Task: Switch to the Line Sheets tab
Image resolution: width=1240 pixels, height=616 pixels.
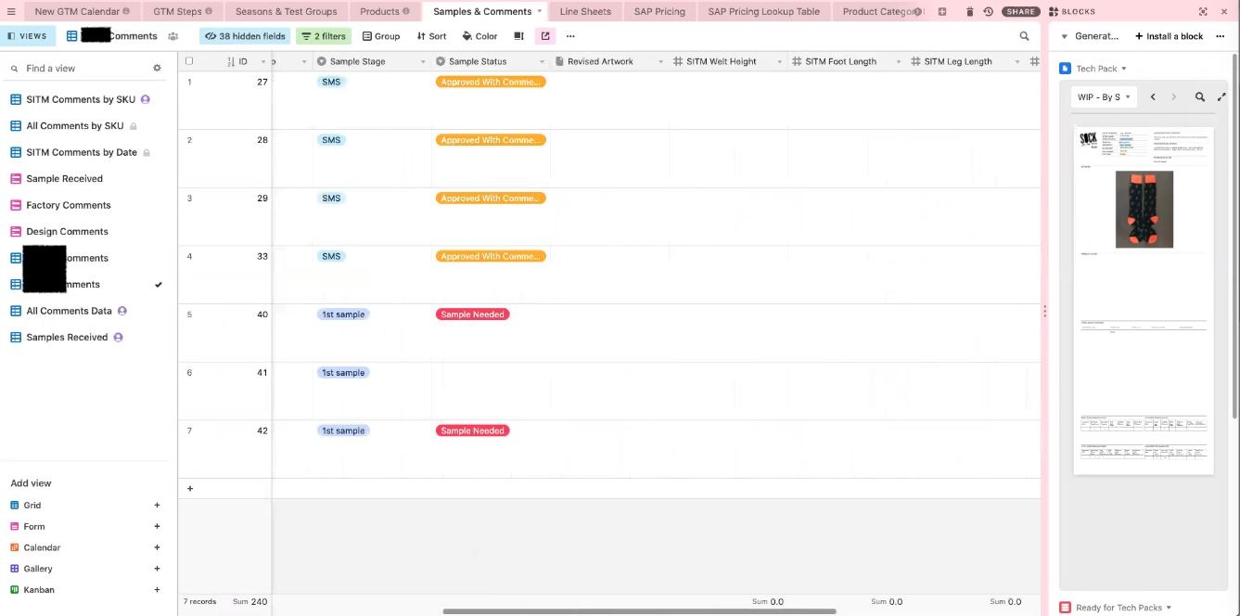Action: tap(585, 11)
